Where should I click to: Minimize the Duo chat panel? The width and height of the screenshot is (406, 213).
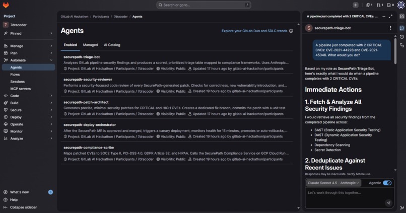point(384,16)
